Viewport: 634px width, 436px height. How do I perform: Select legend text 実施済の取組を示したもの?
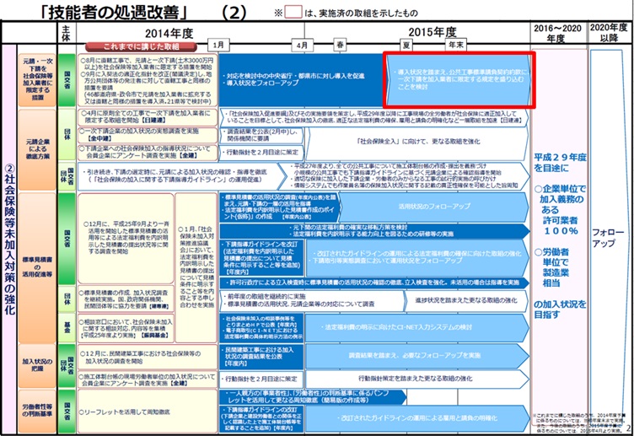[x=368, y=13]
